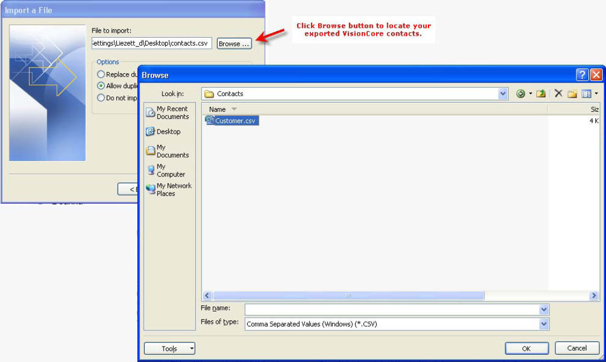Click the Up One Level folder icon
This screenshot has width=606, height=362.
click(x=540, y=93)
